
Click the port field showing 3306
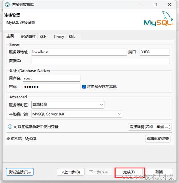point(154,52)
